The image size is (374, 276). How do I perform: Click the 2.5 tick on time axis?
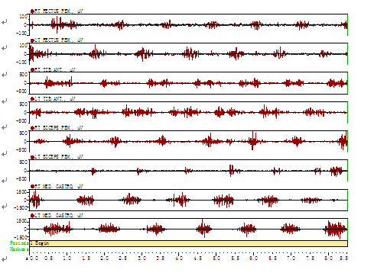pyautogui.click(x=123, y=258)
